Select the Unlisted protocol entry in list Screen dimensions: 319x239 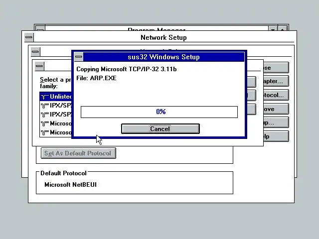56,97
